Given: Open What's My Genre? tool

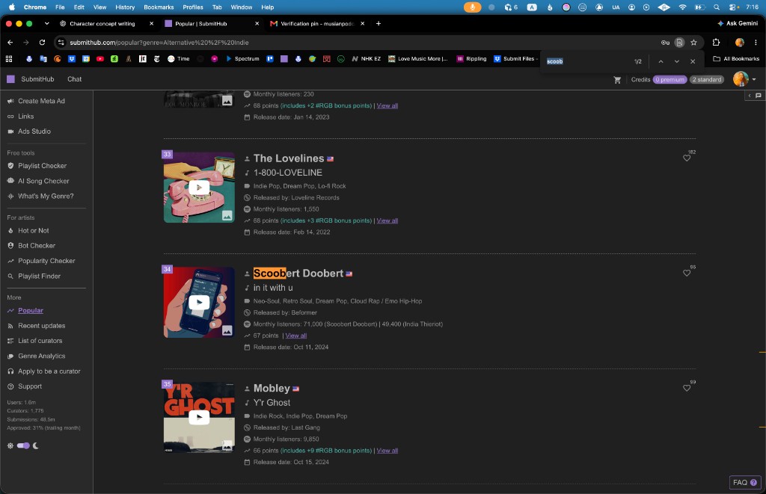Looking at the screenshot, I should point(46,197).
